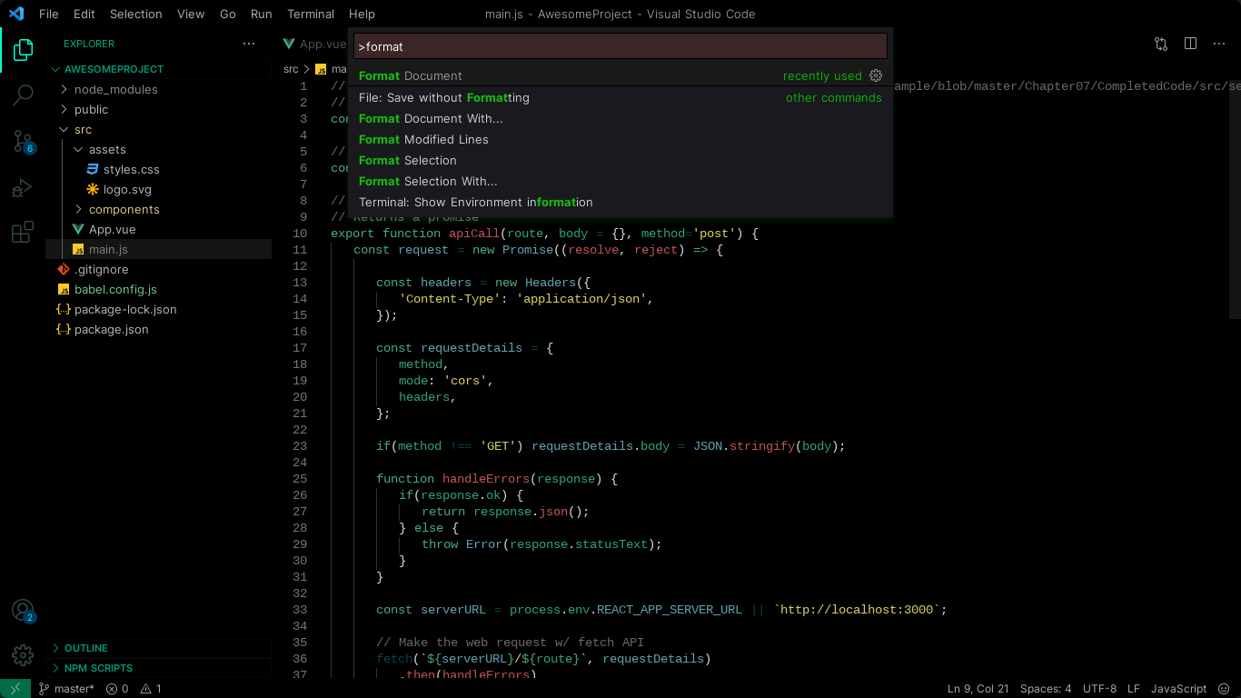Open the Accounts menu icon
This screenshot has width=1241, height=698.
tap(23, 611)
